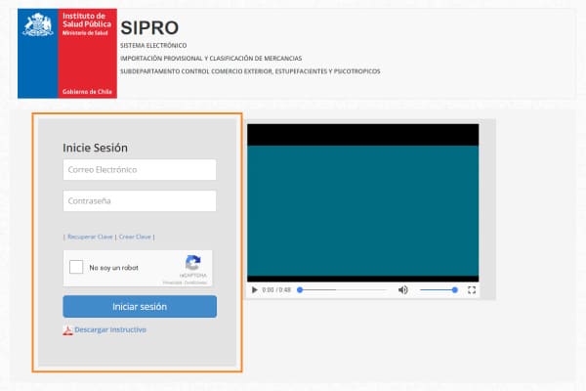The image size is (586, 391).
Task: Click the Instituto de Salud Pública logo
Action: (x=66, y=53)
